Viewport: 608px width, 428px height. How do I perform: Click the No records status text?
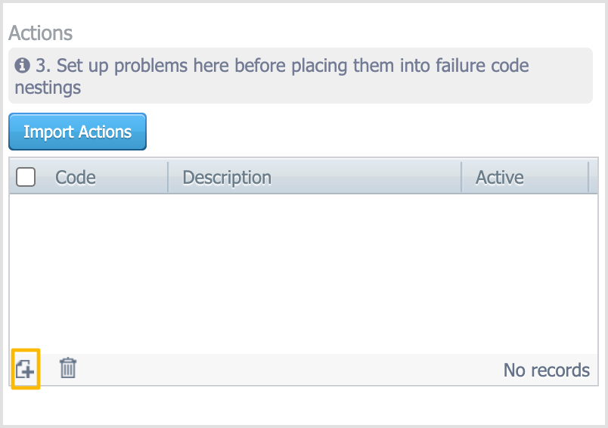(546, 370)
